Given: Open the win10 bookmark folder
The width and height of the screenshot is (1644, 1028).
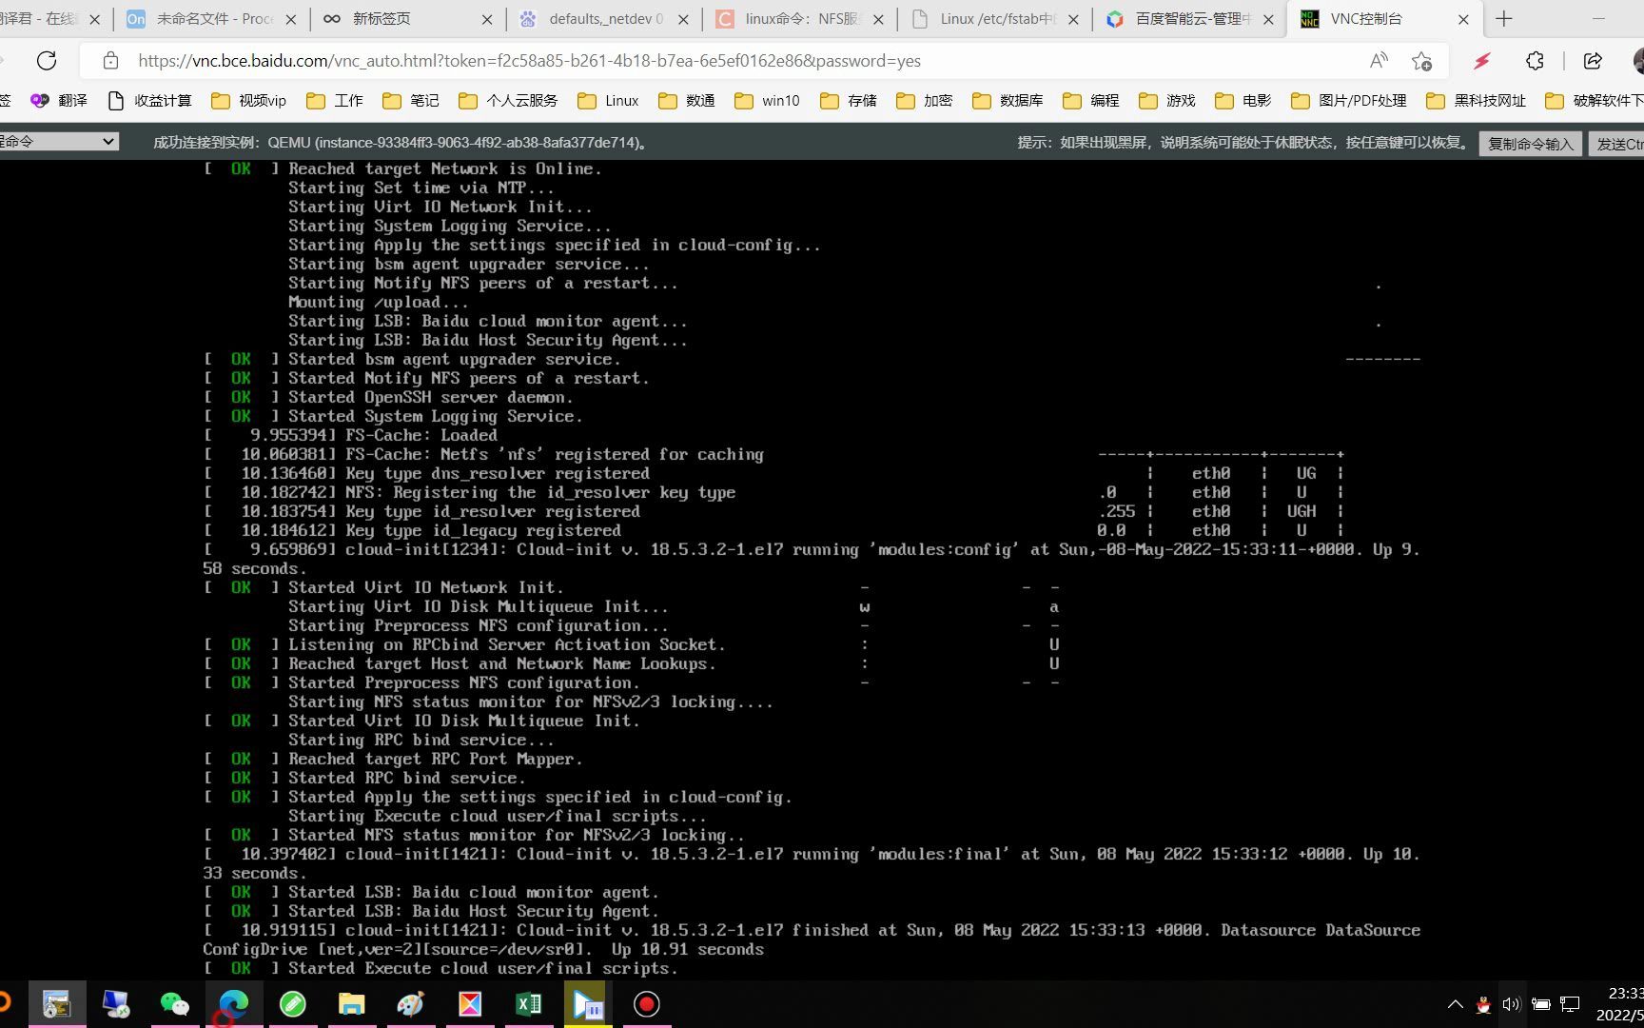Looking at the screenshot, I should click(767, 101).
